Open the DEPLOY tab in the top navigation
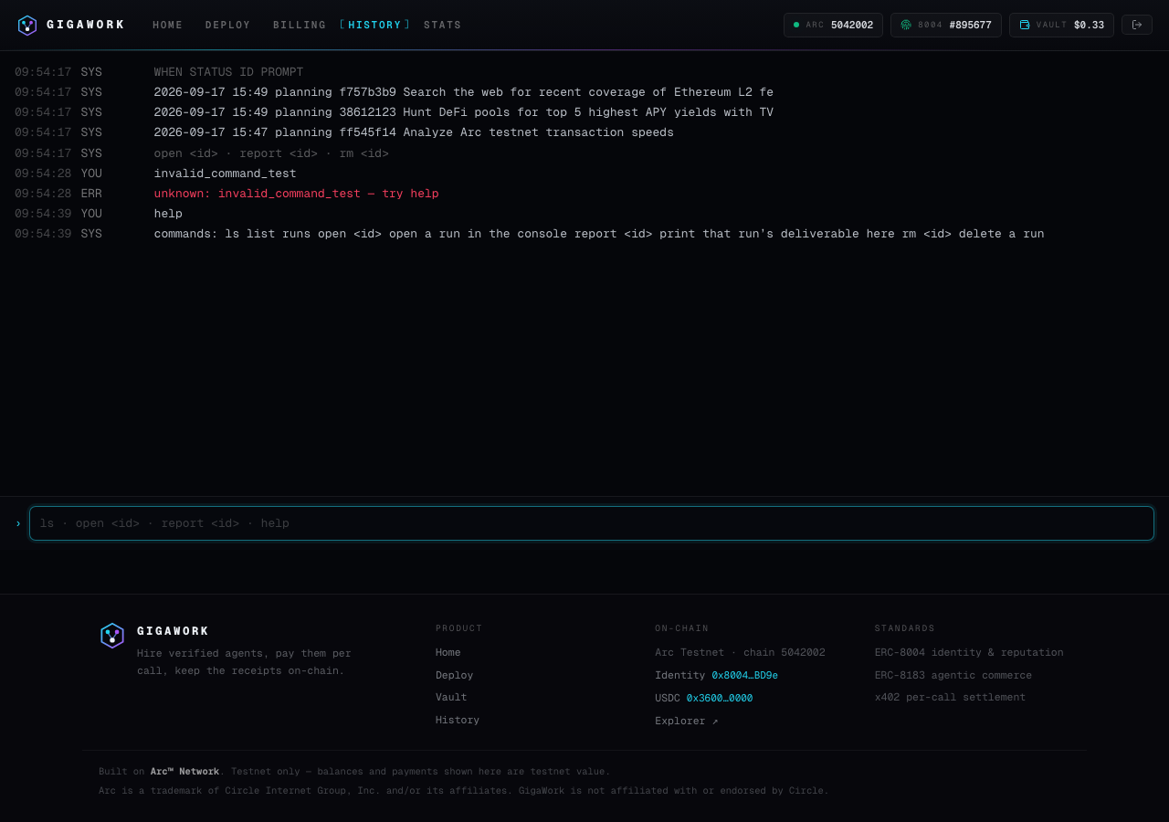 (228, 26)
